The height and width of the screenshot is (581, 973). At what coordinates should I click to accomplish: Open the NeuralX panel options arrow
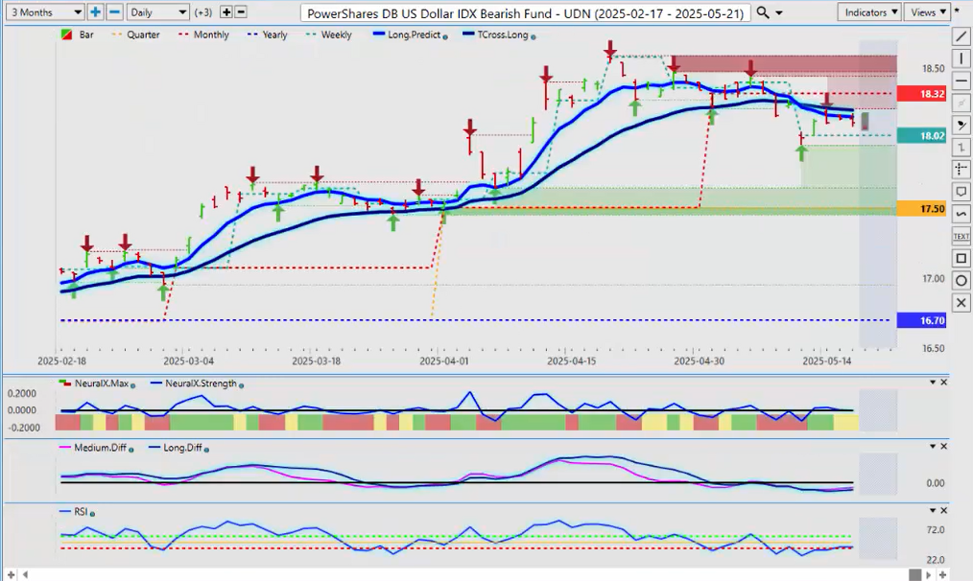(932, 383)
